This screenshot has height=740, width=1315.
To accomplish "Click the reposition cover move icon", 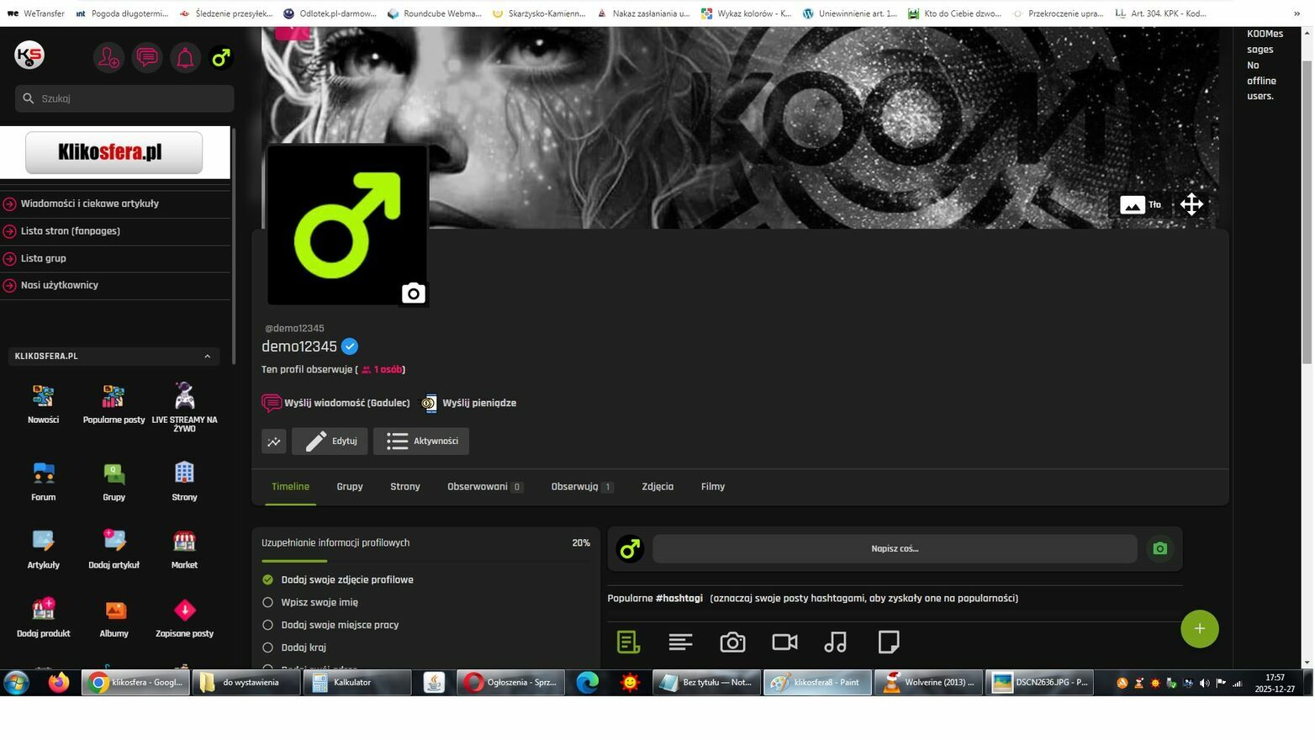I will [1191, 204].
